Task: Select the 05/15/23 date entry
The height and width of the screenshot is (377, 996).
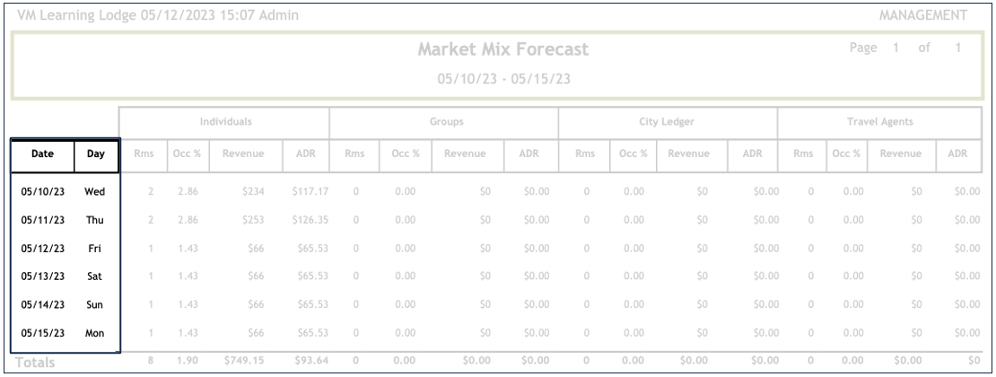Action: tap(41, 334)
